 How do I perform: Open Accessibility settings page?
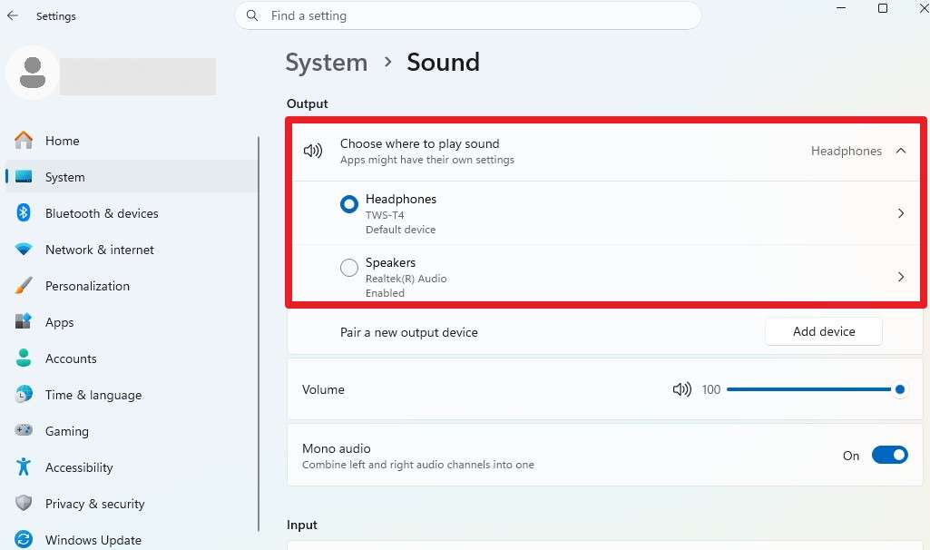tap(131, 467)
